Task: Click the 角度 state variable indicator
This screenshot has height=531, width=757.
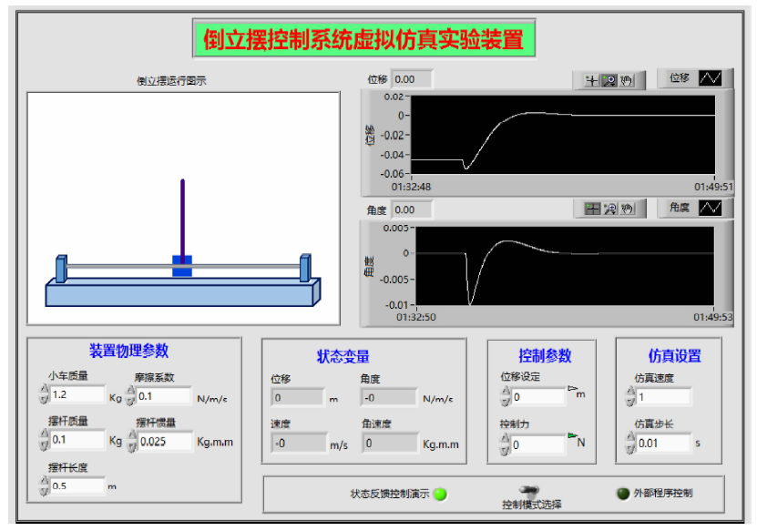Action: (389, 398)
